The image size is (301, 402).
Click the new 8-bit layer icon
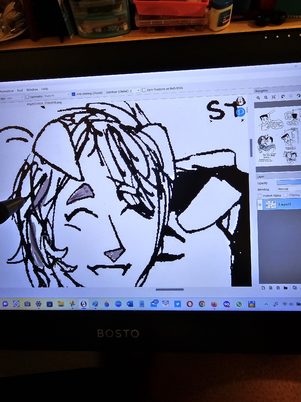pyautogui.click(x=271, y=288)
